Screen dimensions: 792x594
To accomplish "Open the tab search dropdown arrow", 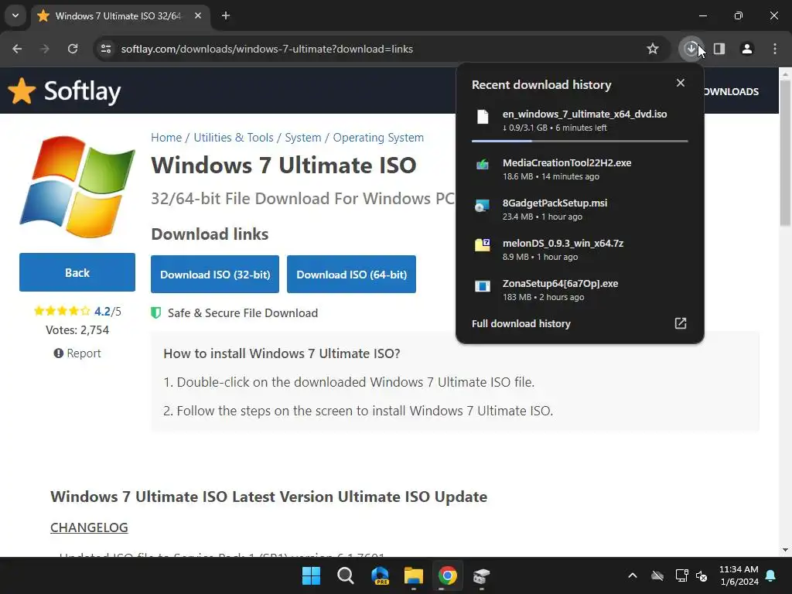I will click(15, 15).
